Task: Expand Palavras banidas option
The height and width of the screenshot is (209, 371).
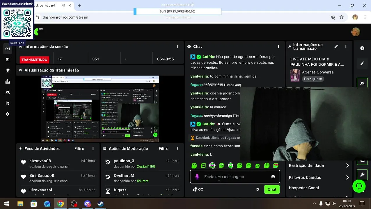Action: 319,177
